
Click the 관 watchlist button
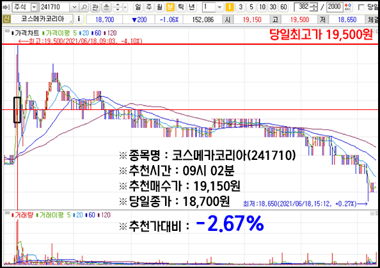(95, 7)
